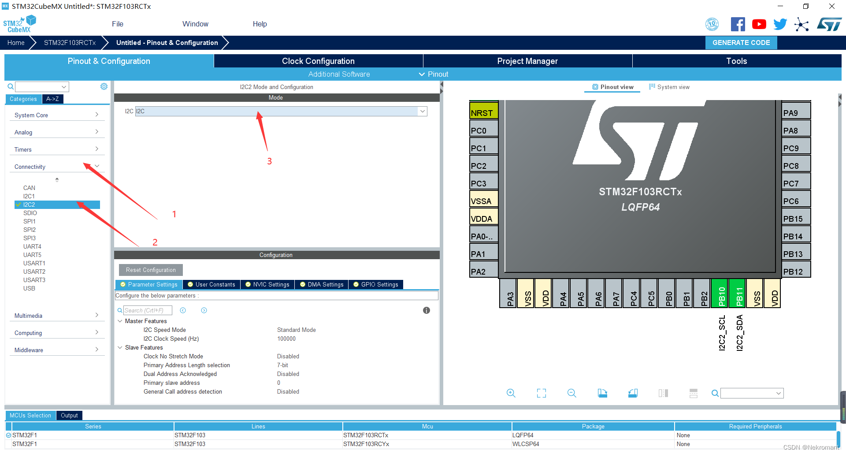Click the PA9 pin on chip
The image size is (846, 454).
coord(797,110)
